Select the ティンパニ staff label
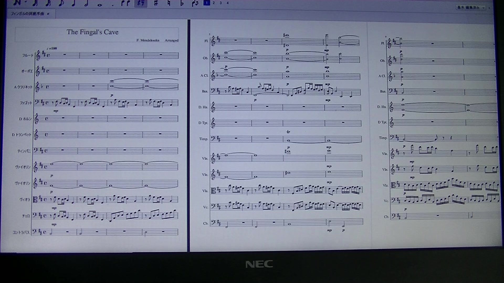 coord(25,151)
